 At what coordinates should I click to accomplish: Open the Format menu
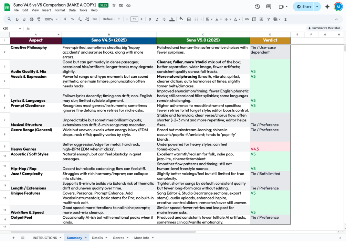click(60, 10)
